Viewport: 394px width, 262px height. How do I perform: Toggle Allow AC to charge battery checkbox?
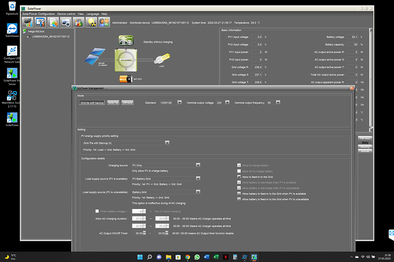pos(239,171)
